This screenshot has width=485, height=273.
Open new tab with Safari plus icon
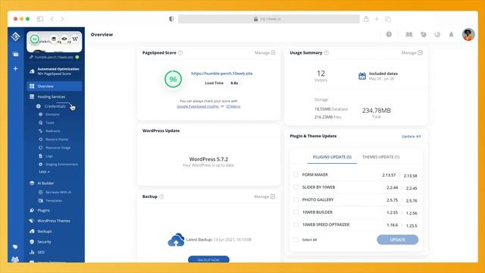(377, 19)
